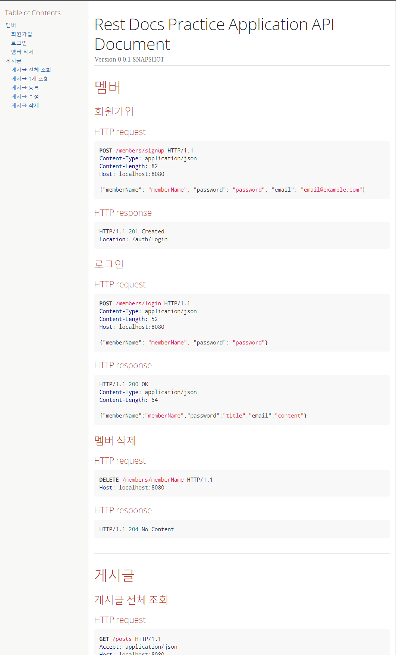Image resolution: width=396 pixels, height=655 pixels.
Task: Click the Table of Contents title
Action: tap(33, 13)
